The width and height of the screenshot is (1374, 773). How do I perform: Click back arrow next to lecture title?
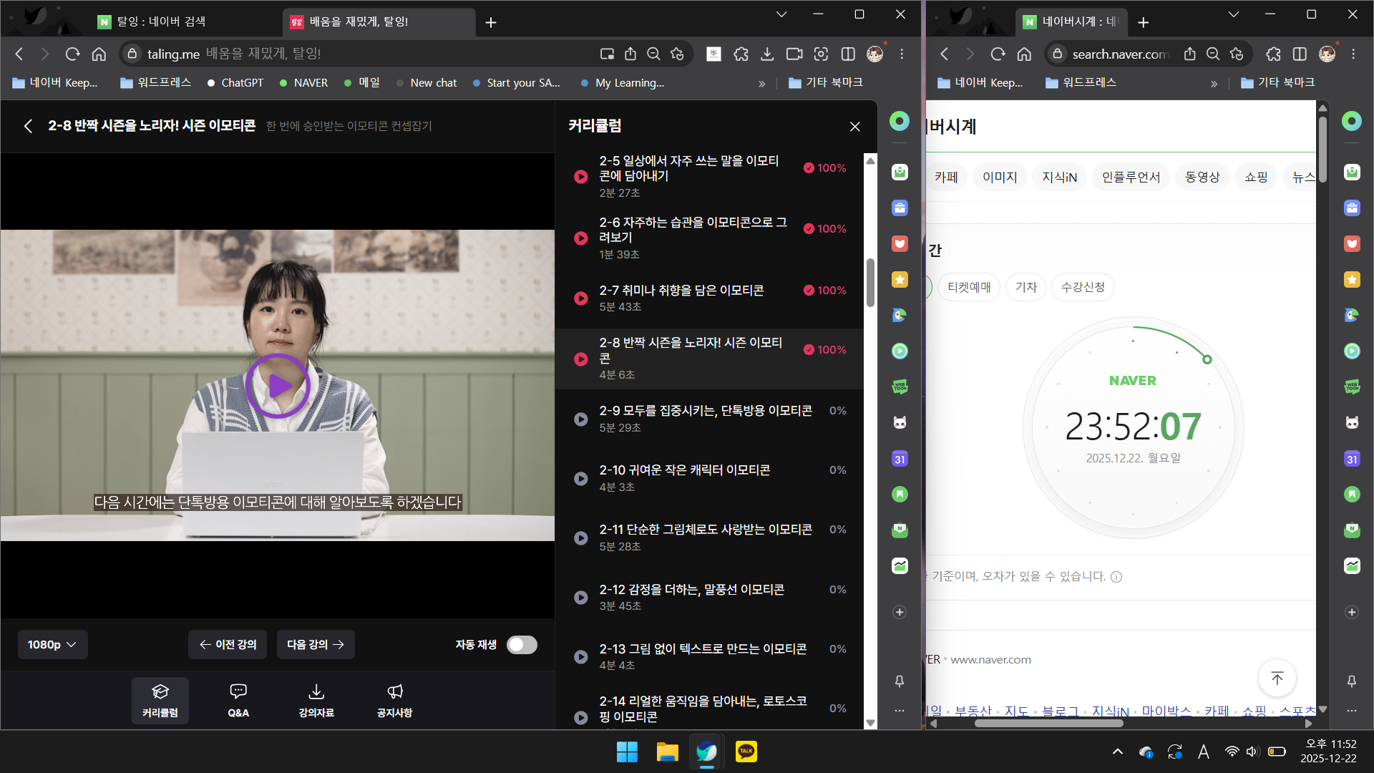(x=28, y=126)
